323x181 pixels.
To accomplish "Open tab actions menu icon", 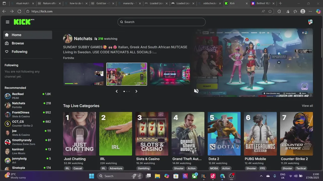I will (x=4, y=4).
